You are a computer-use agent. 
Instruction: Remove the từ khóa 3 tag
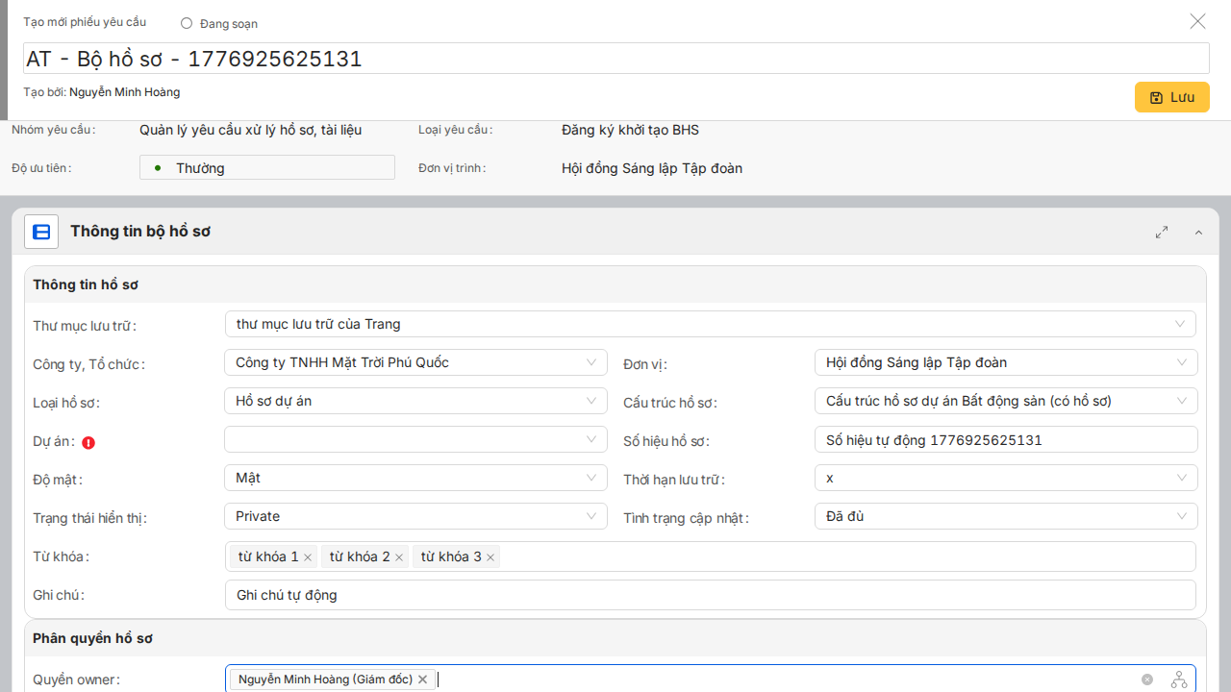tap(490, 557)
